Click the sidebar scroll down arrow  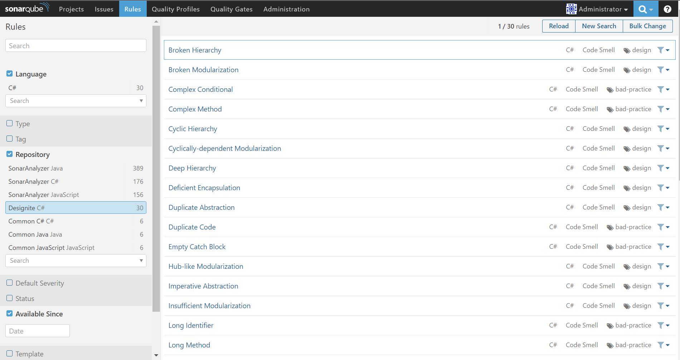click(156, 355)
